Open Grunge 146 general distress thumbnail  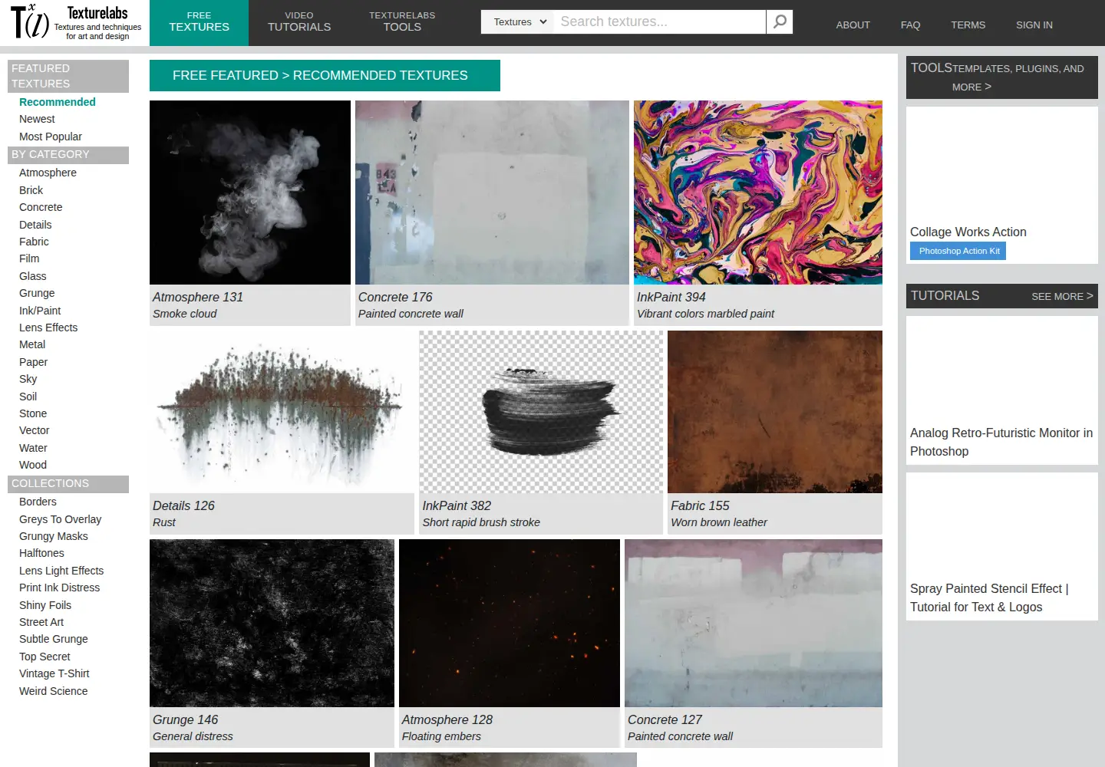[x=272, y=623]
